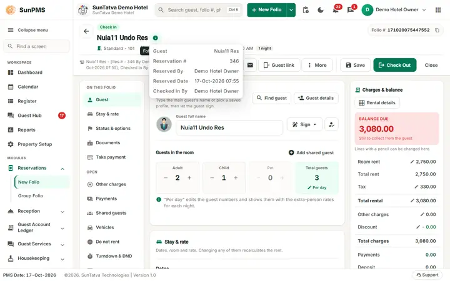The image size is (450, 281).
Task: Decrease the Child count
Action: pos(212,178)
